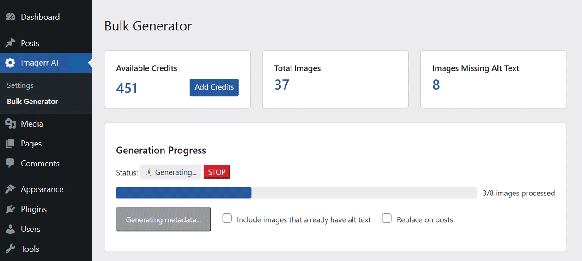This screenshot has height=261, width=582.
Task: Click the Imagerr AI gear icon
Action: tap(10, 63)
